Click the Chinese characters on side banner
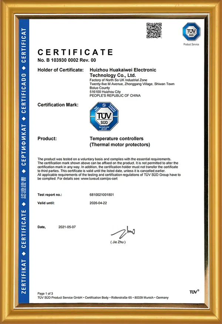 [24, 188]
